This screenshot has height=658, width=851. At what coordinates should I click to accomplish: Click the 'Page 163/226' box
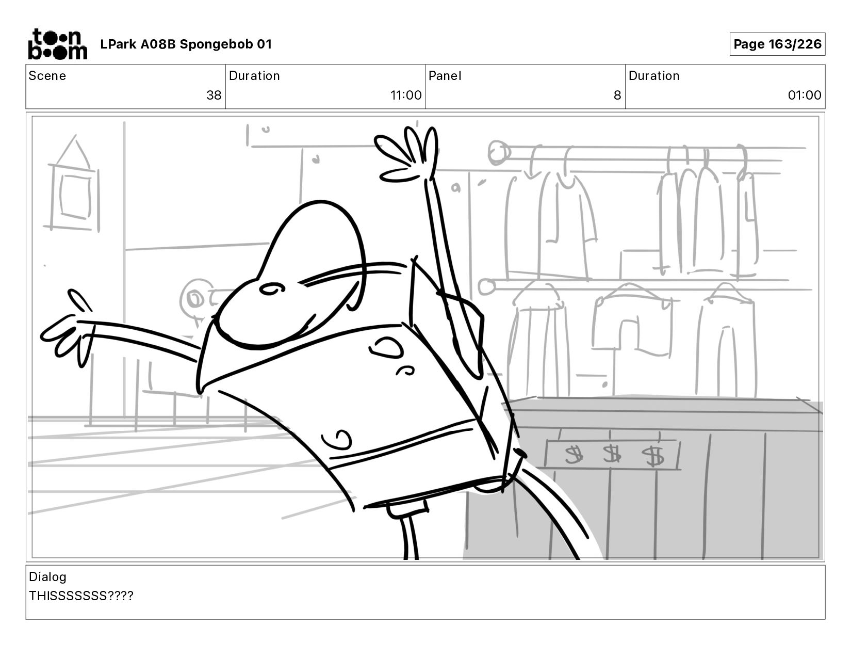coord(777,44)
